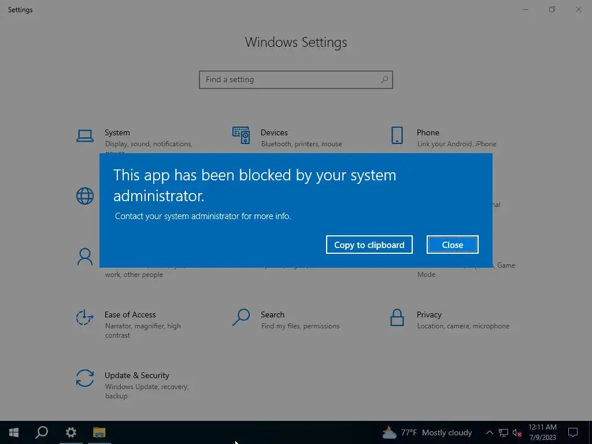Open File Explorer from the taskbar
Viewport: 592px width, 444px height.
coord(99,432)
